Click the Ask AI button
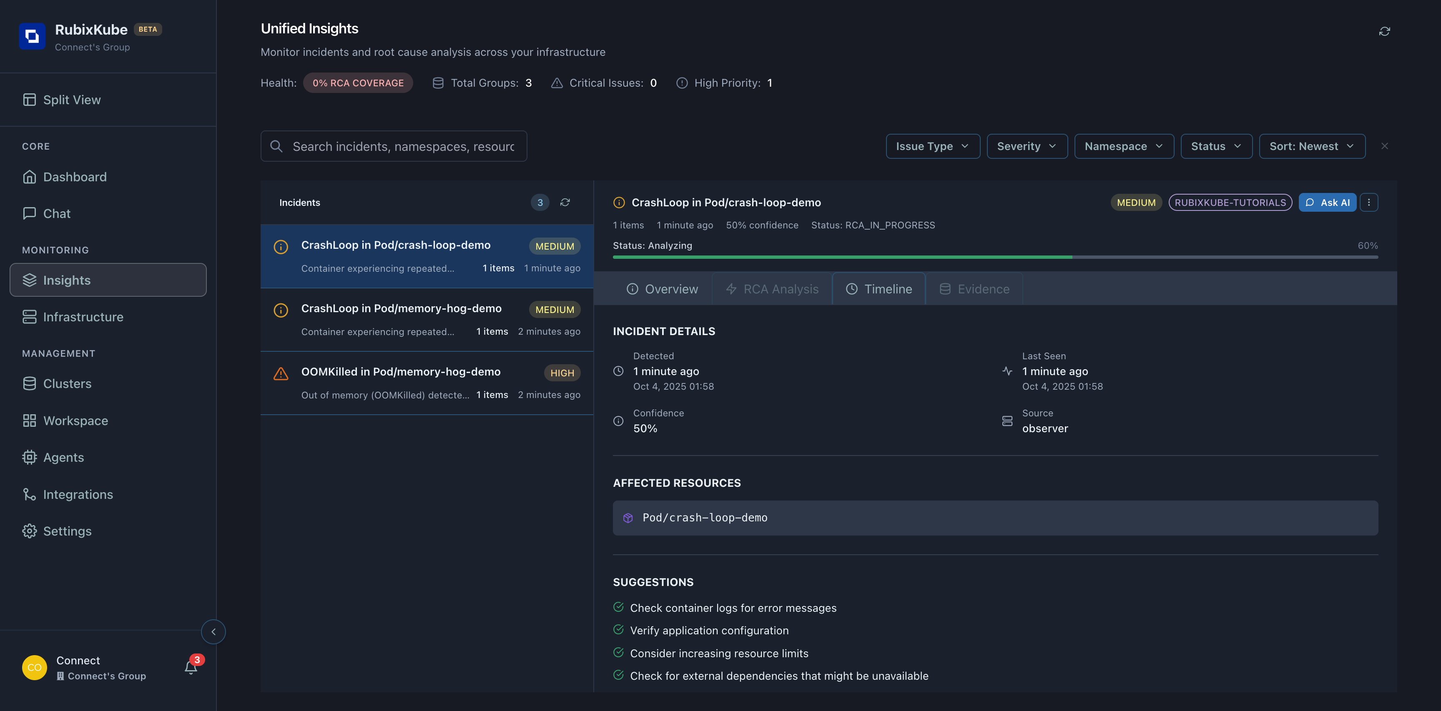1441x711 pixels. (1328, 203)
